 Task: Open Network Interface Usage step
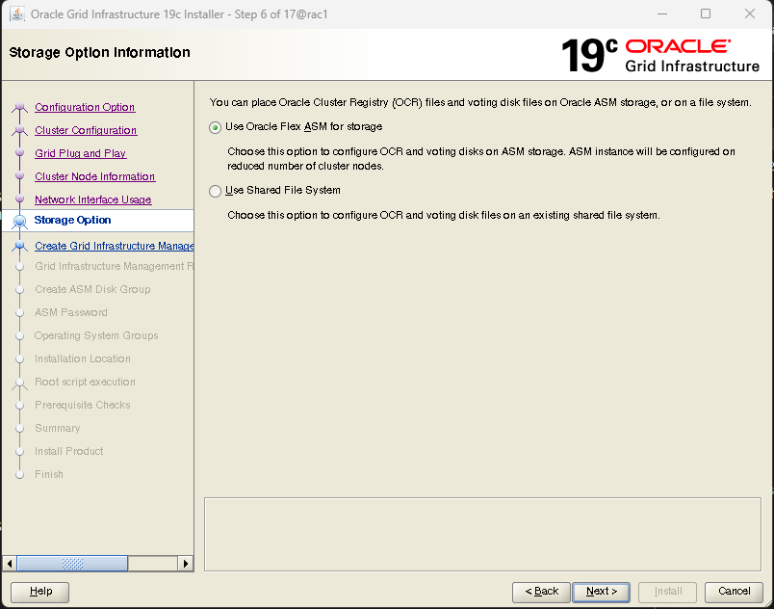[92, 200]
